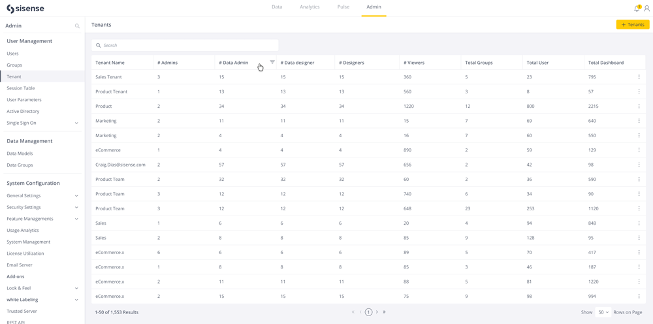Open row menu for Craig.Dias@sisense.com
The image size is (653, 324).
pos(639,165)
